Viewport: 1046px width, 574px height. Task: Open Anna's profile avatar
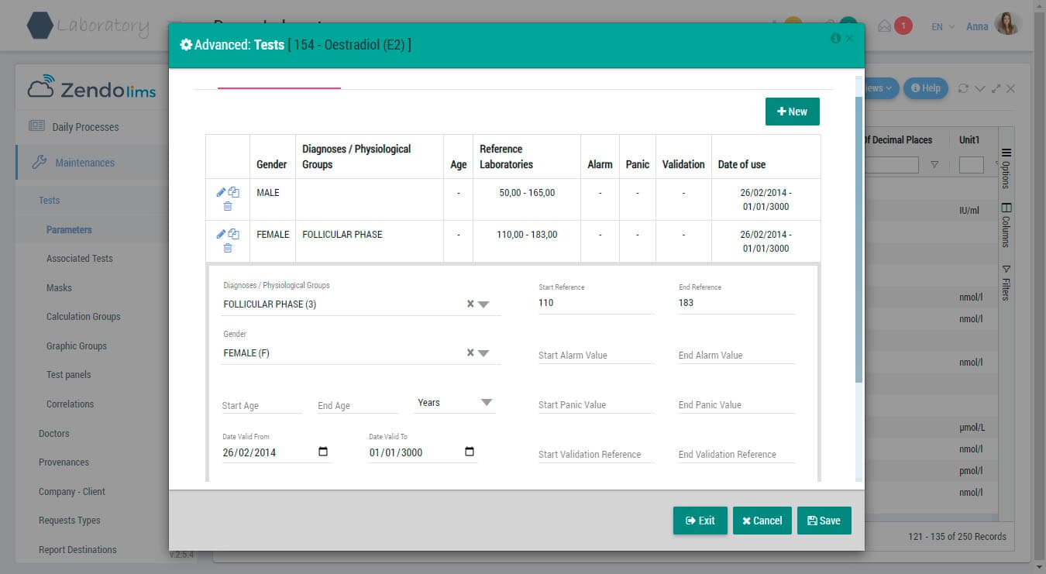point(1007,24)
